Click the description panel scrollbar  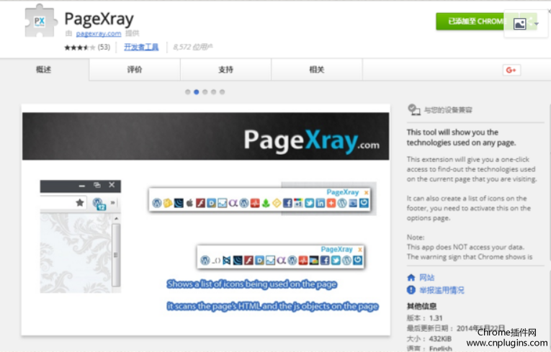pos(550,183)
